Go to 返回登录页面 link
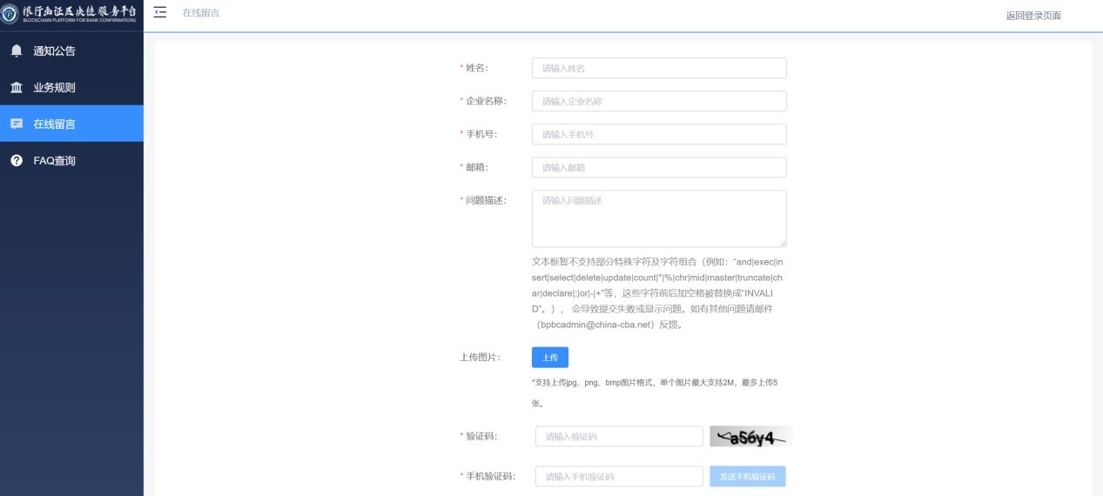The height and width of the screenshot is (496, 1103). pos(1033,16)
